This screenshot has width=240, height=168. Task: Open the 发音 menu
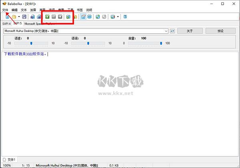tap(33, 10)
